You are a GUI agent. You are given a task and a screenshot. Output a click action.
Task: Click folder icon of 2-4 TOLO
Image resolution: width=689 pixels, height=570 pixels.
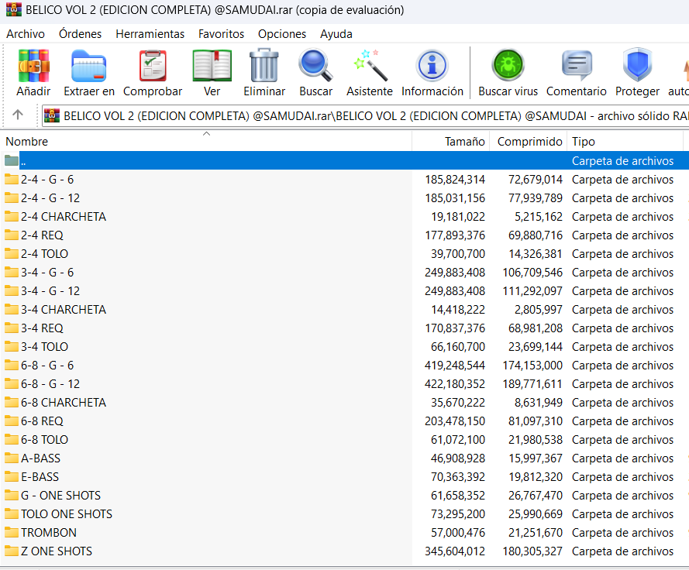[x=12, y=253]
